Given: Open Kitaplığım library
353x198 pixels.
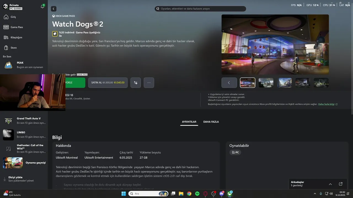Looking at the screenshot, I should pyautogui.click(x=24, y=37).
